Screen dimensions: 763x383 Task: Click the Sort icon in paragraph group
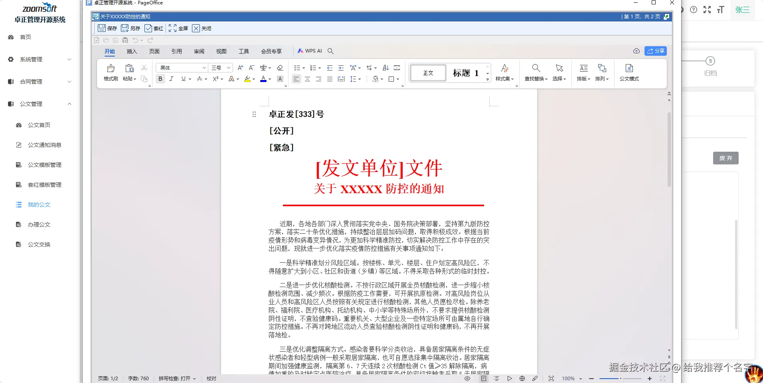click(385, 68)
